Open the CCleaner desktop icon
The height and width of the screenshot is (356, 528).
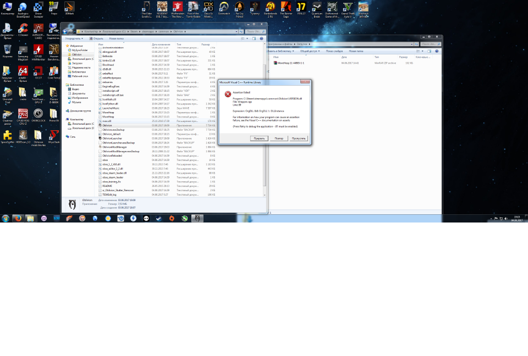pyautogui.click(x=23, y=30)
